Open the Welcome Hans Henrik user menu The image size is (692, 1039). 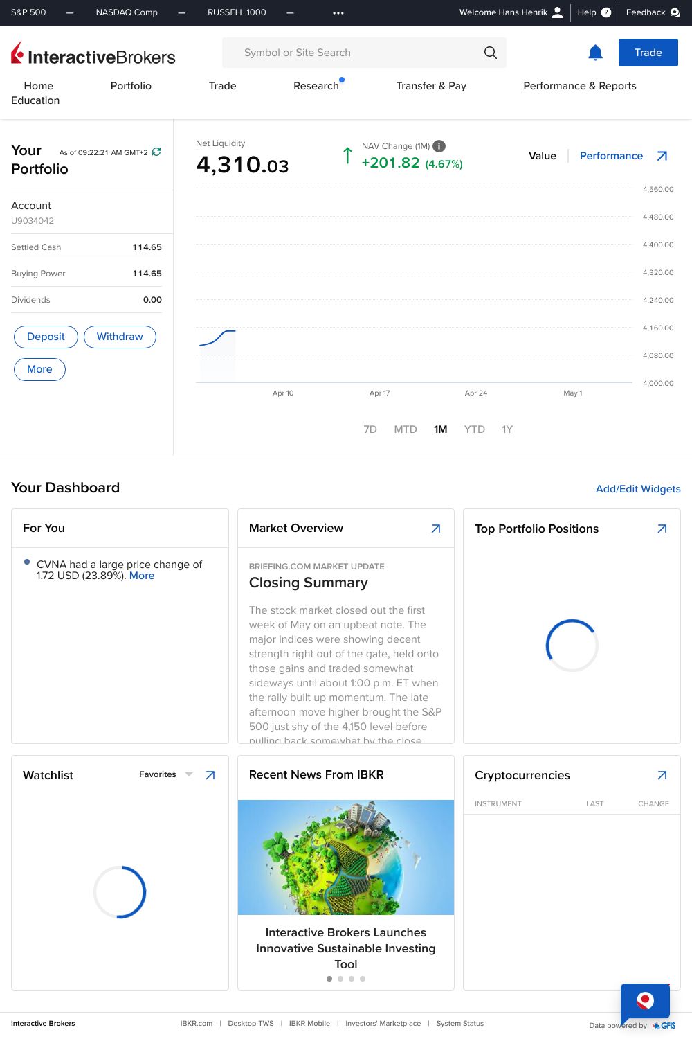tap(511, 12)
